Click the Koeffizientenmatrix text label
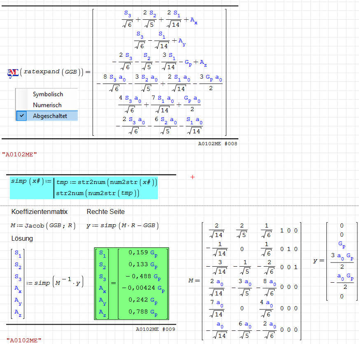 point(39,212)
